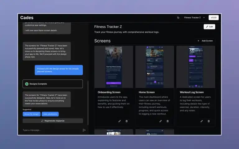Screen dimensions: 239x149
Task: Delete the Onboarding Screen with the trash icon
Action: coord(127,121)
